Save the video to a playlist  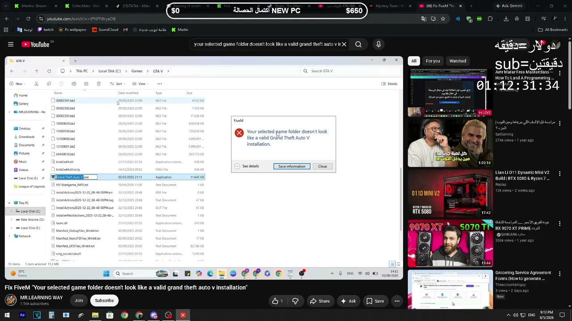click(375, 301)
